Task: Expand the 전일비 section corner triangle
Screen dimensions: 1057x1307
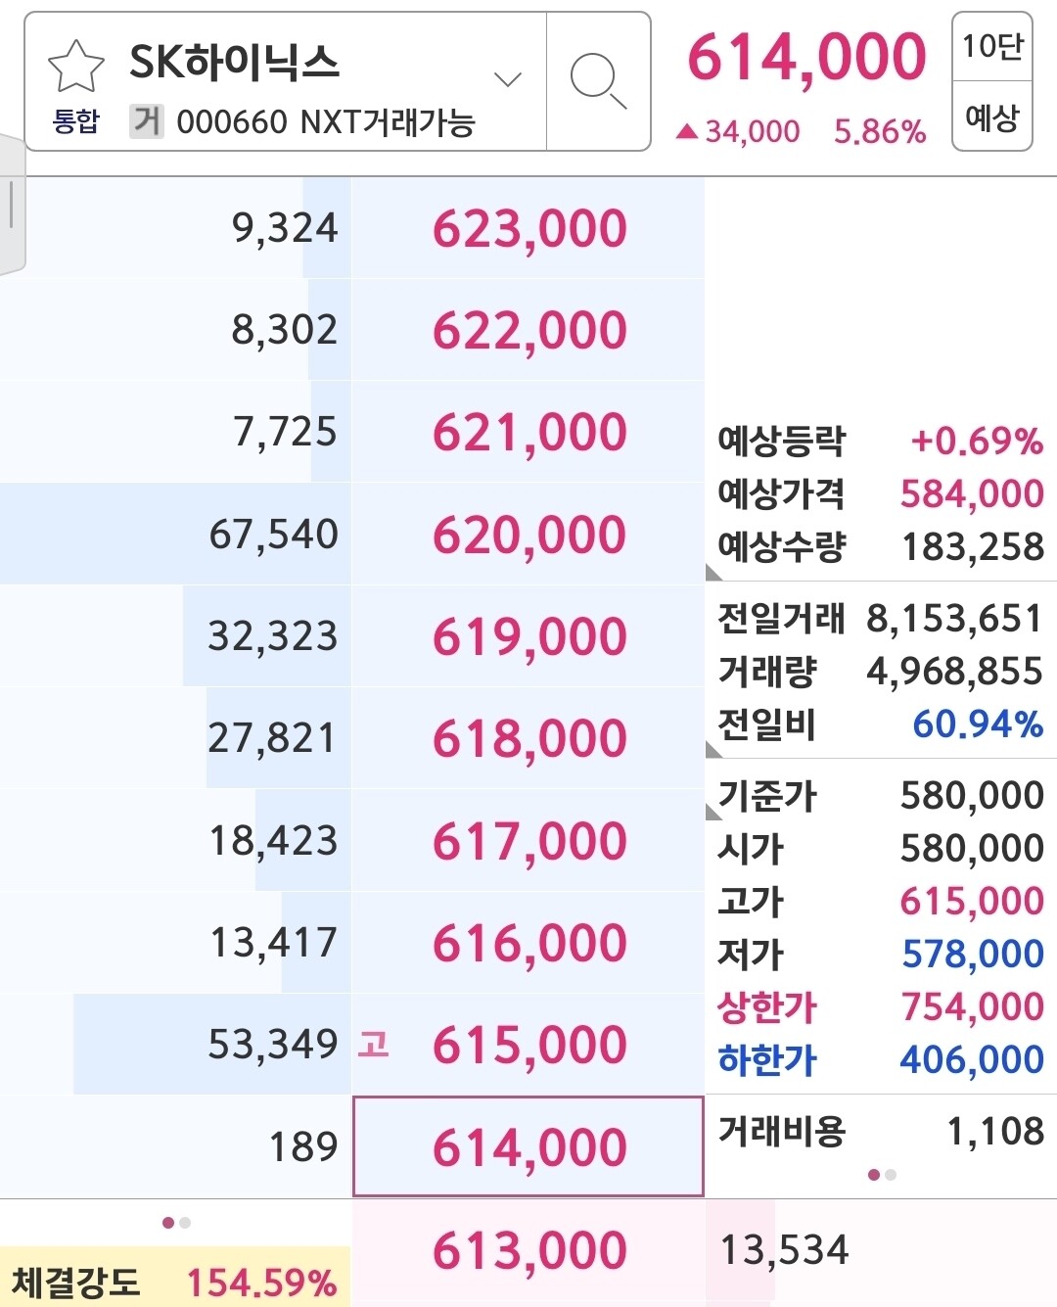Action: (713, 750)
